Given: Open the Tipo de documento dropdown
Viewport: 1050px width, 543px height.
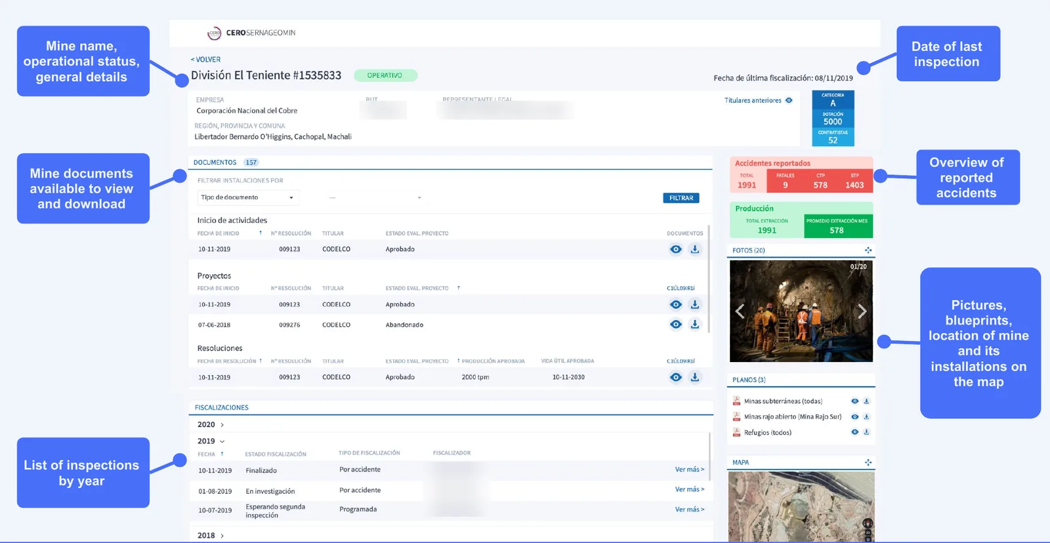Looking at the screenshot, I should click(248, 197).
